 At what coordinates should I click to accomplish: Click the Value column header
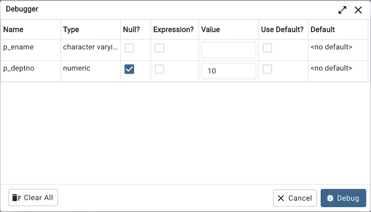[x=210, y=30]
